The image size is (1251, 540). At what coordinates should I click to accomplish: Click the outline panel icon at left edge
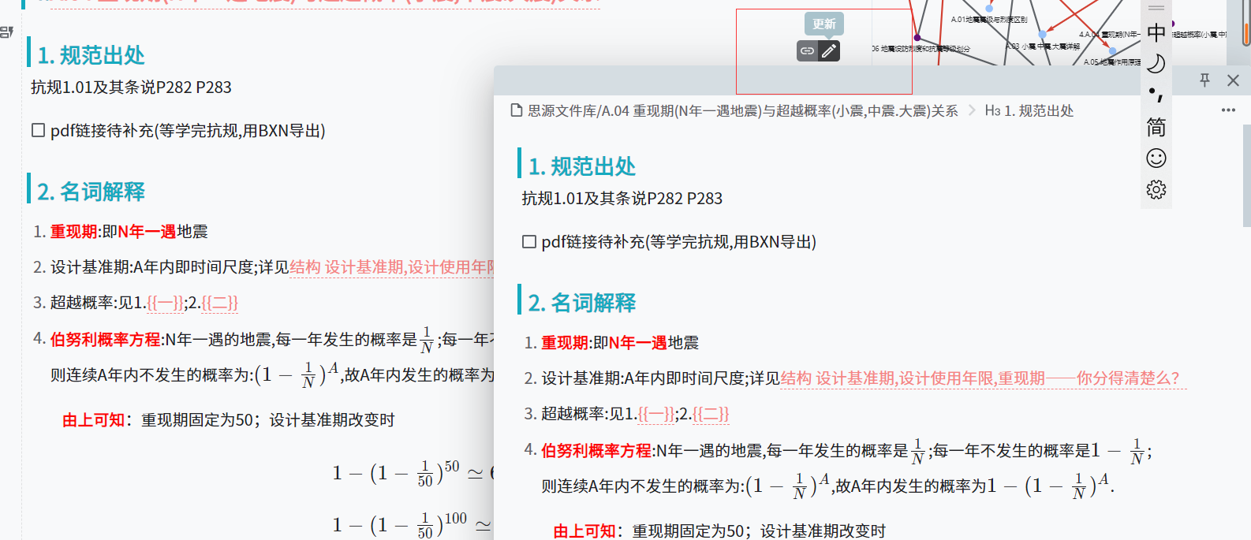[7, 32]
